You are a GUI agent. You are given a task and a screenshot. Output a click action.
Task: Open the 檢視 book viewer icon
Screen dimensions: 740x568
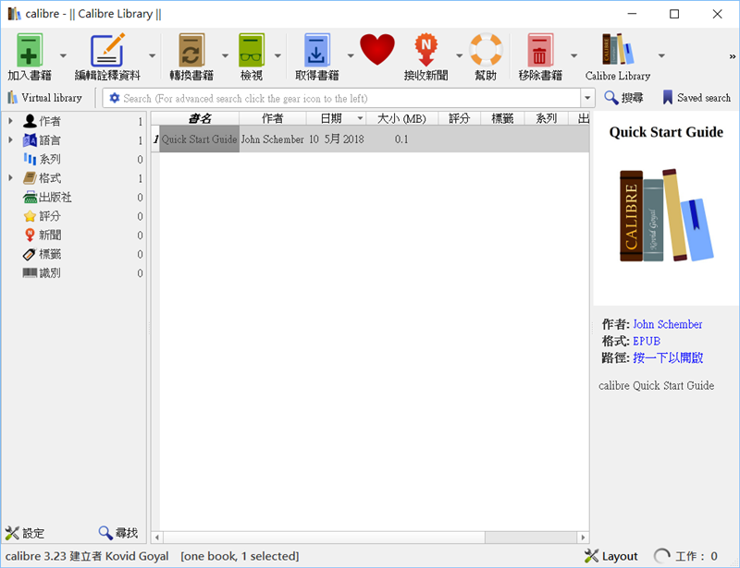(x=252, y=51)
